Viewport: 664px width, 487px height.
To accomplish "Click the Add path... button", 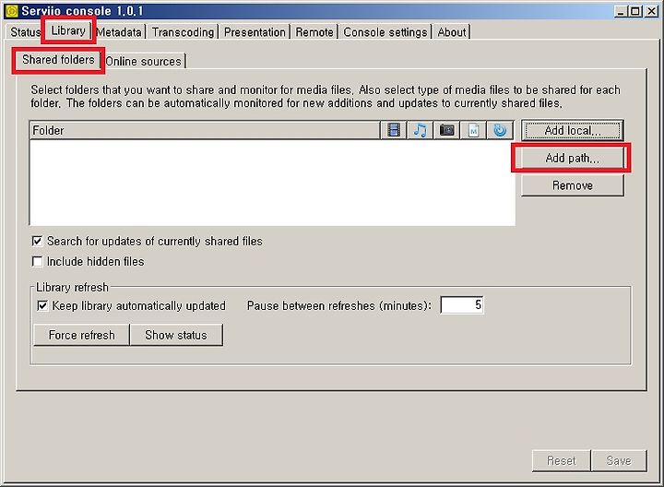I will pyautogui.click(x=572, y=158).
